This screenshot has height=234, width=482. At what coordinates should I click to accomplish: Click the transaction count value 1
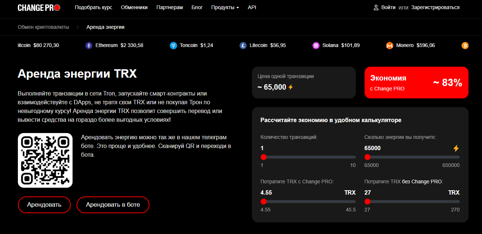(262, 148)
